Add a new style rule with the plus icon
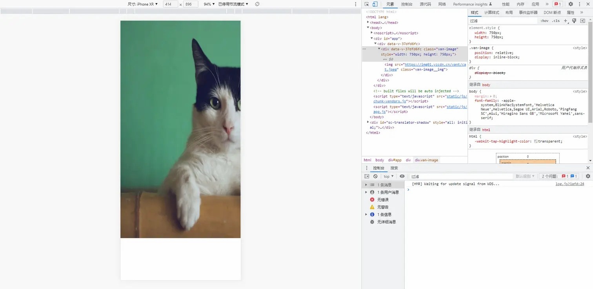The image size is (593, 289). pos(565,21)
